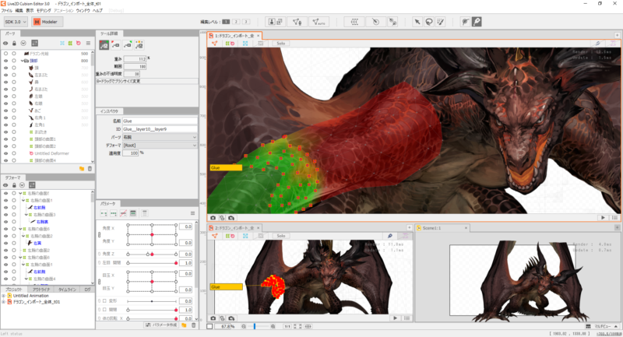This screenshot has width=623, height=337.
Task: Open the デフォーマ dropdown showing [Root]
Action: (x=160, y=146)
